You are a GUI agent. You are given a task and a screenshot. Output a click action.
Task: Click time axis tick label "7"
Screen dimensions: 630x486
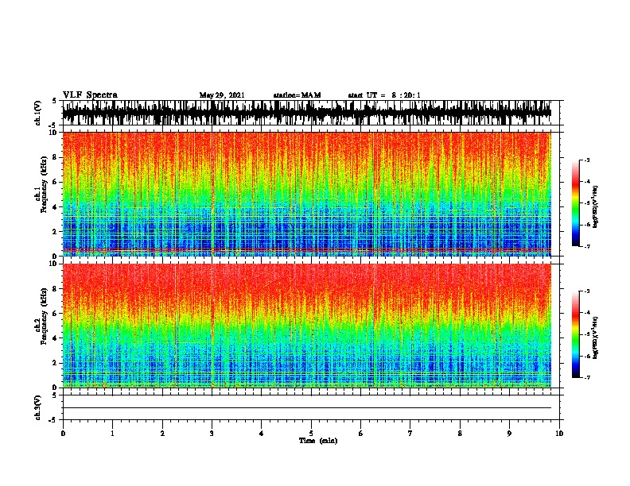(410, 433)
